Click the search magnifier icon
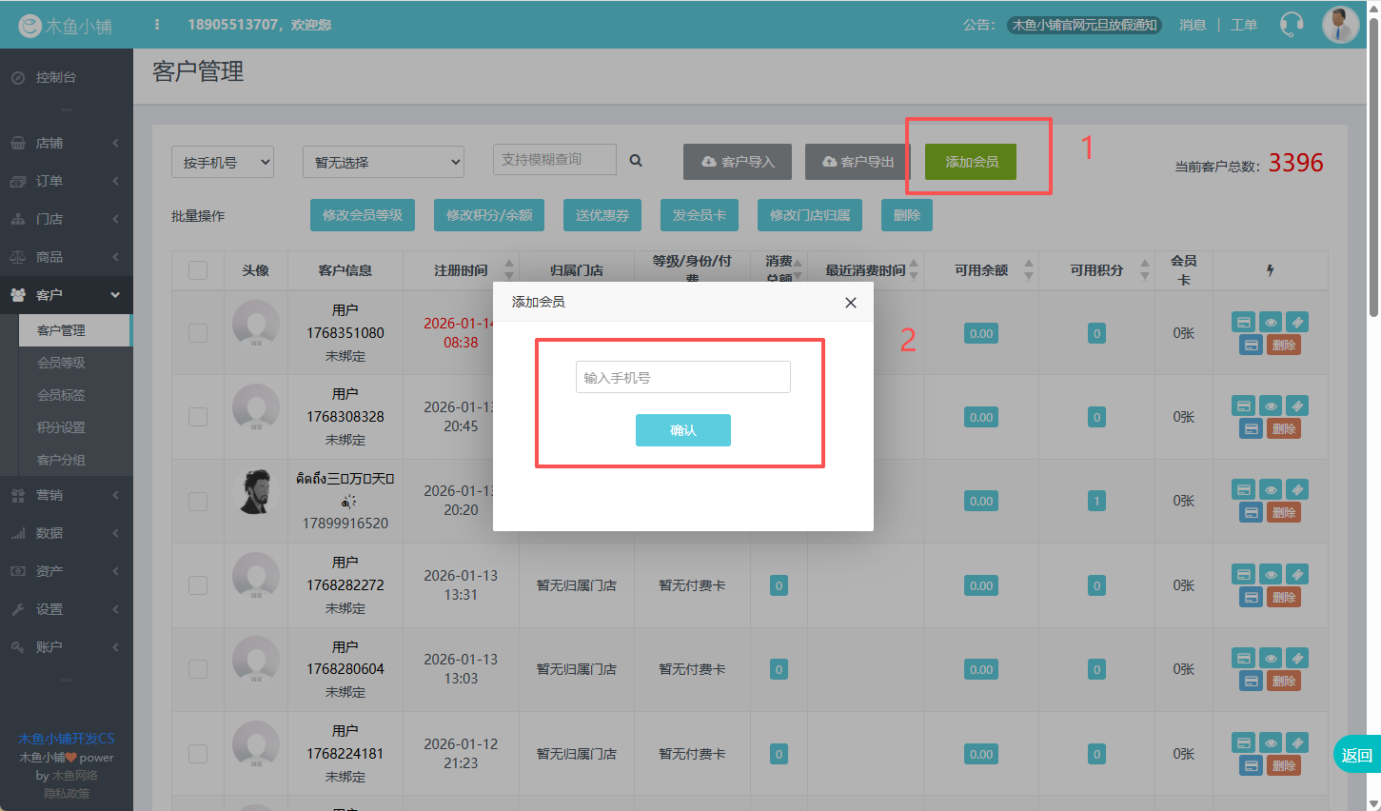This screenshot has height=811, width=1381. 636,161
